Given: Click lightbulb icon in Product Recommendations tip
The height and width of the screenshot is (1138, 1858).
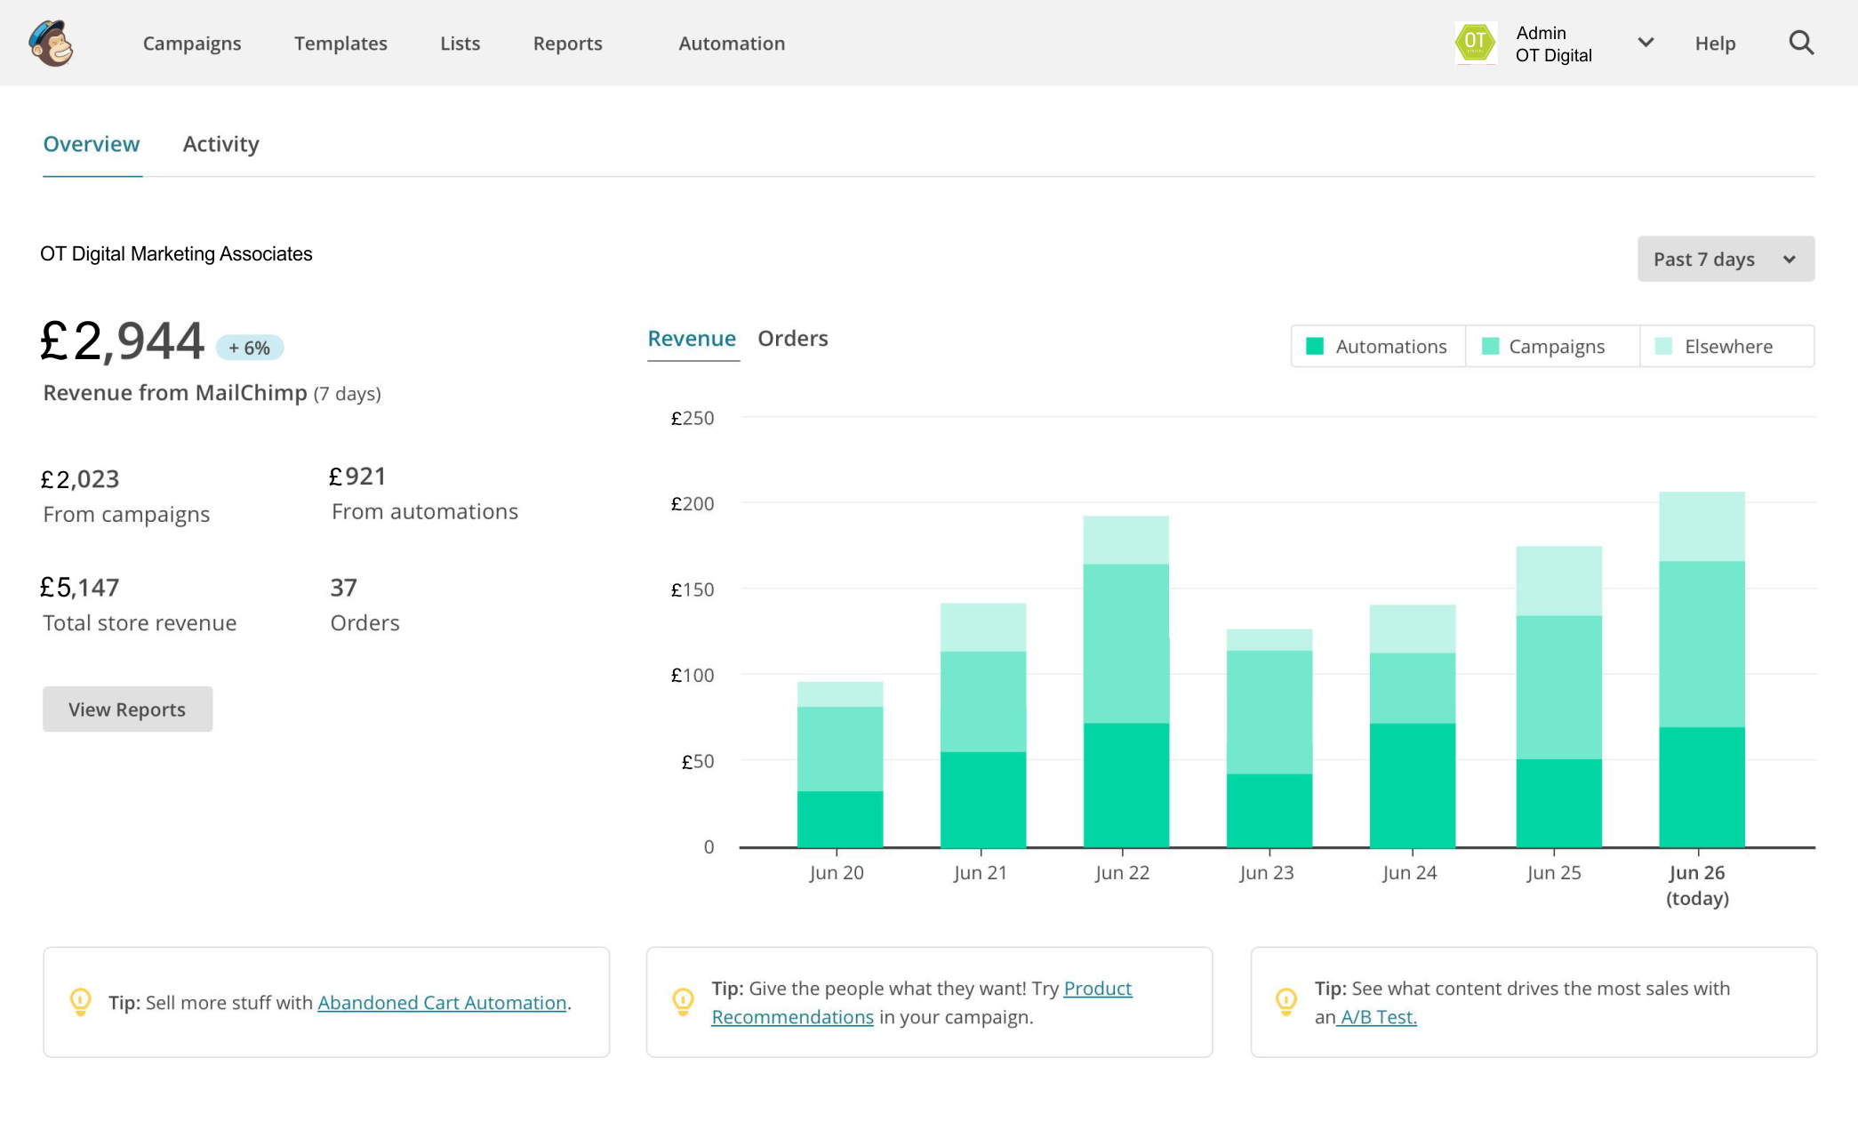Looking at the screenshot, I should [x=683, y=1002].
